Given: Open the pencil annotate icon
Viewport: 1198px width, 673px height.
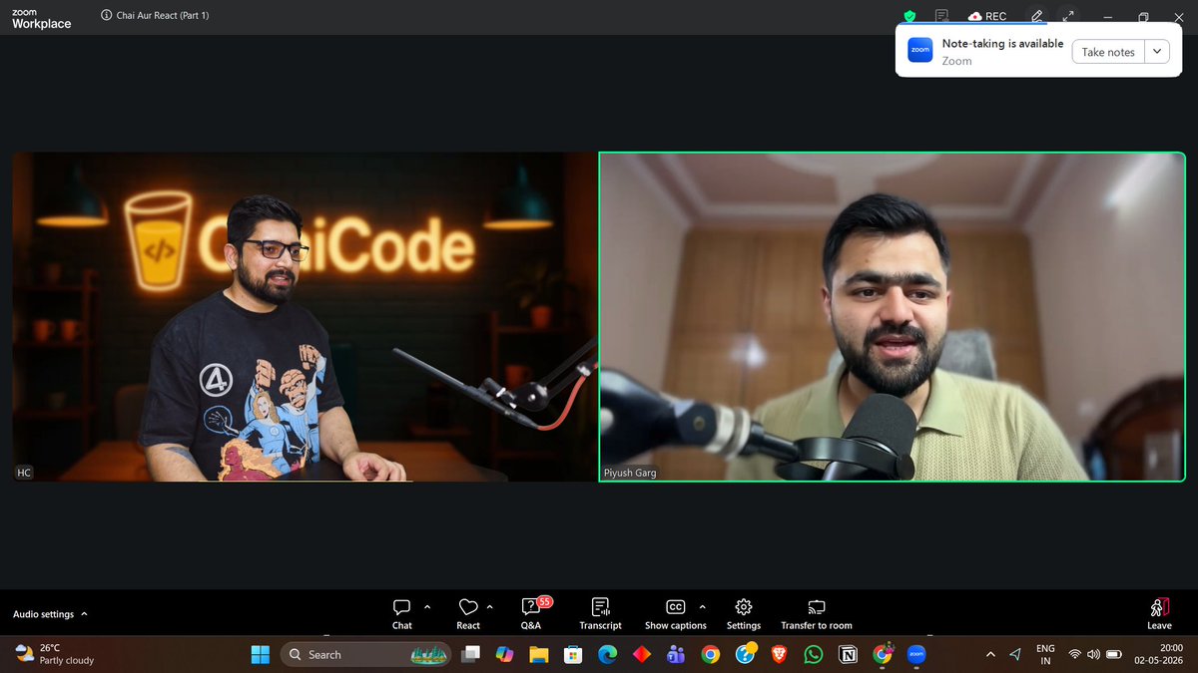Looking at the screenshot, I should 1037,16.
